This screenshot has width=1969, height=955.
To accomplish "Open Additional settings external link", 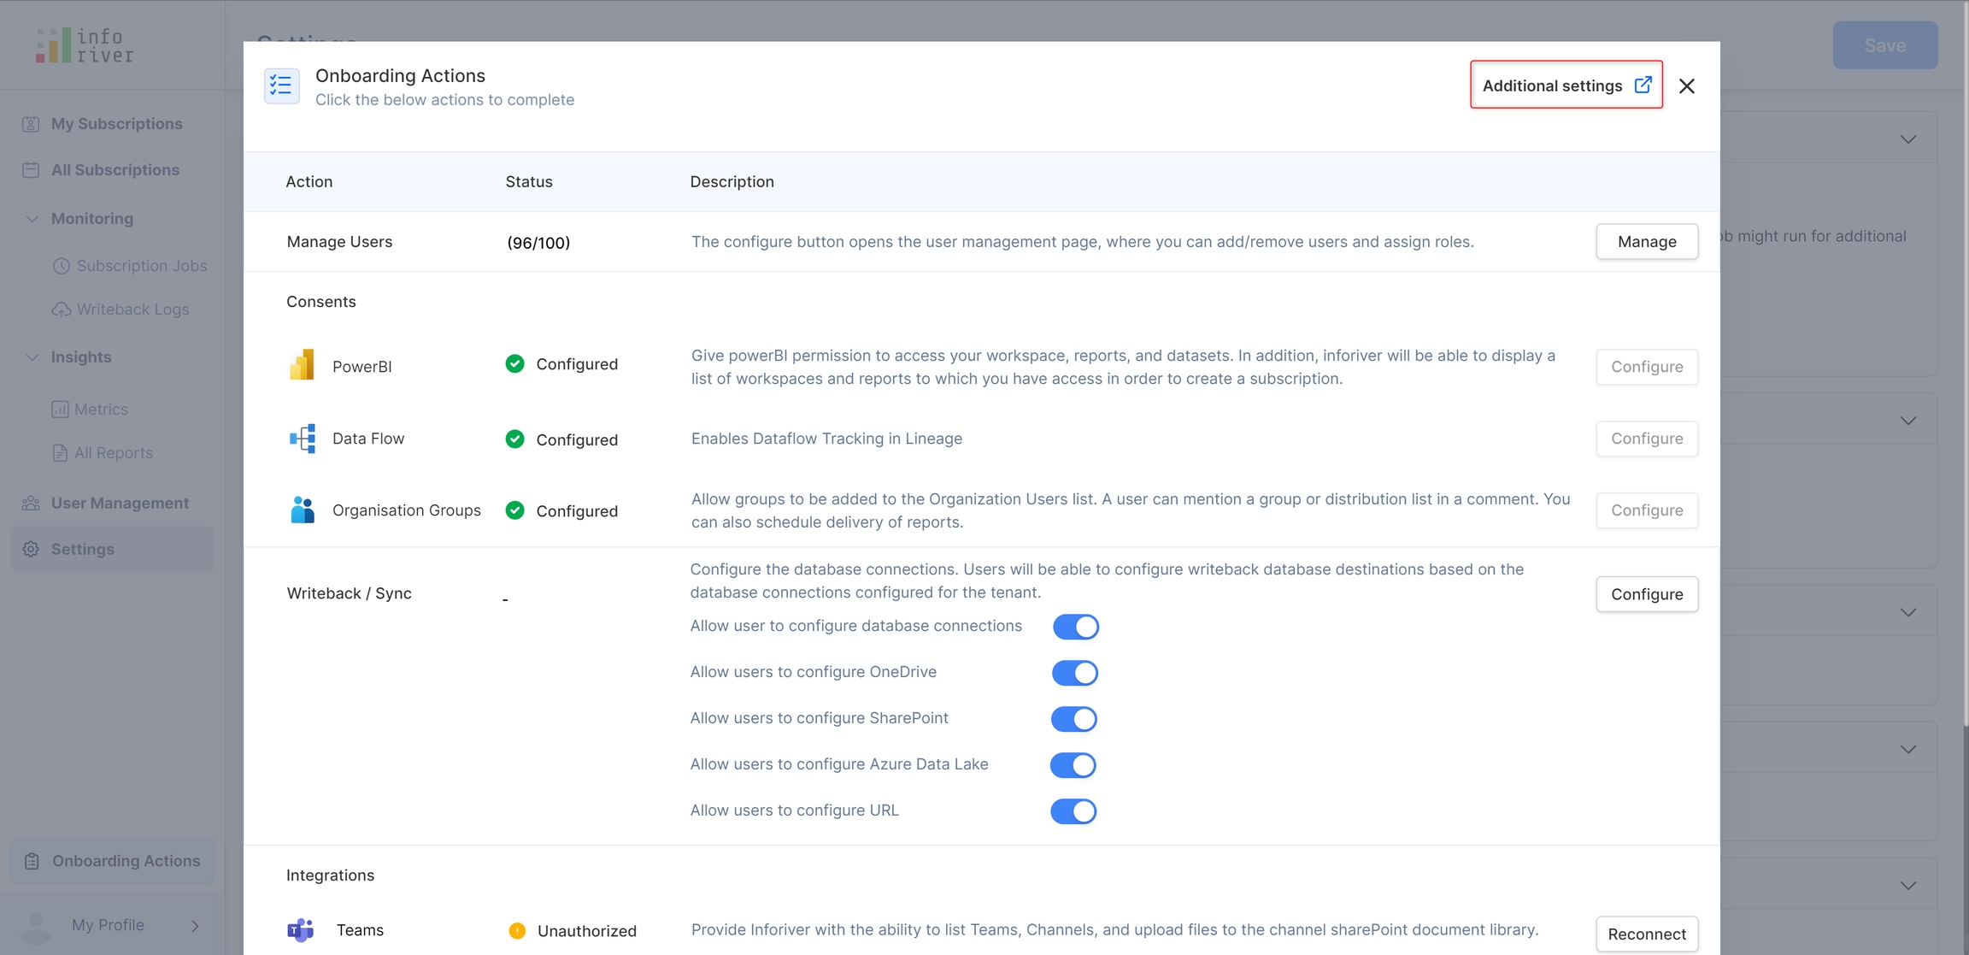I will pyautogui.click(x=1566, y=85).
